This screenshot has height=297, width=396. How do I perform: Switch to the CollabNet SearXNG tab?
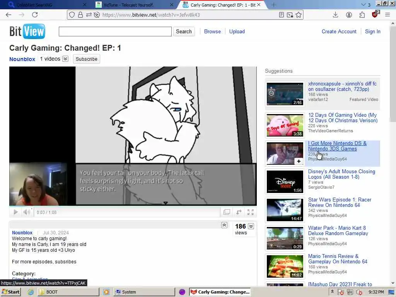point(47,5)
